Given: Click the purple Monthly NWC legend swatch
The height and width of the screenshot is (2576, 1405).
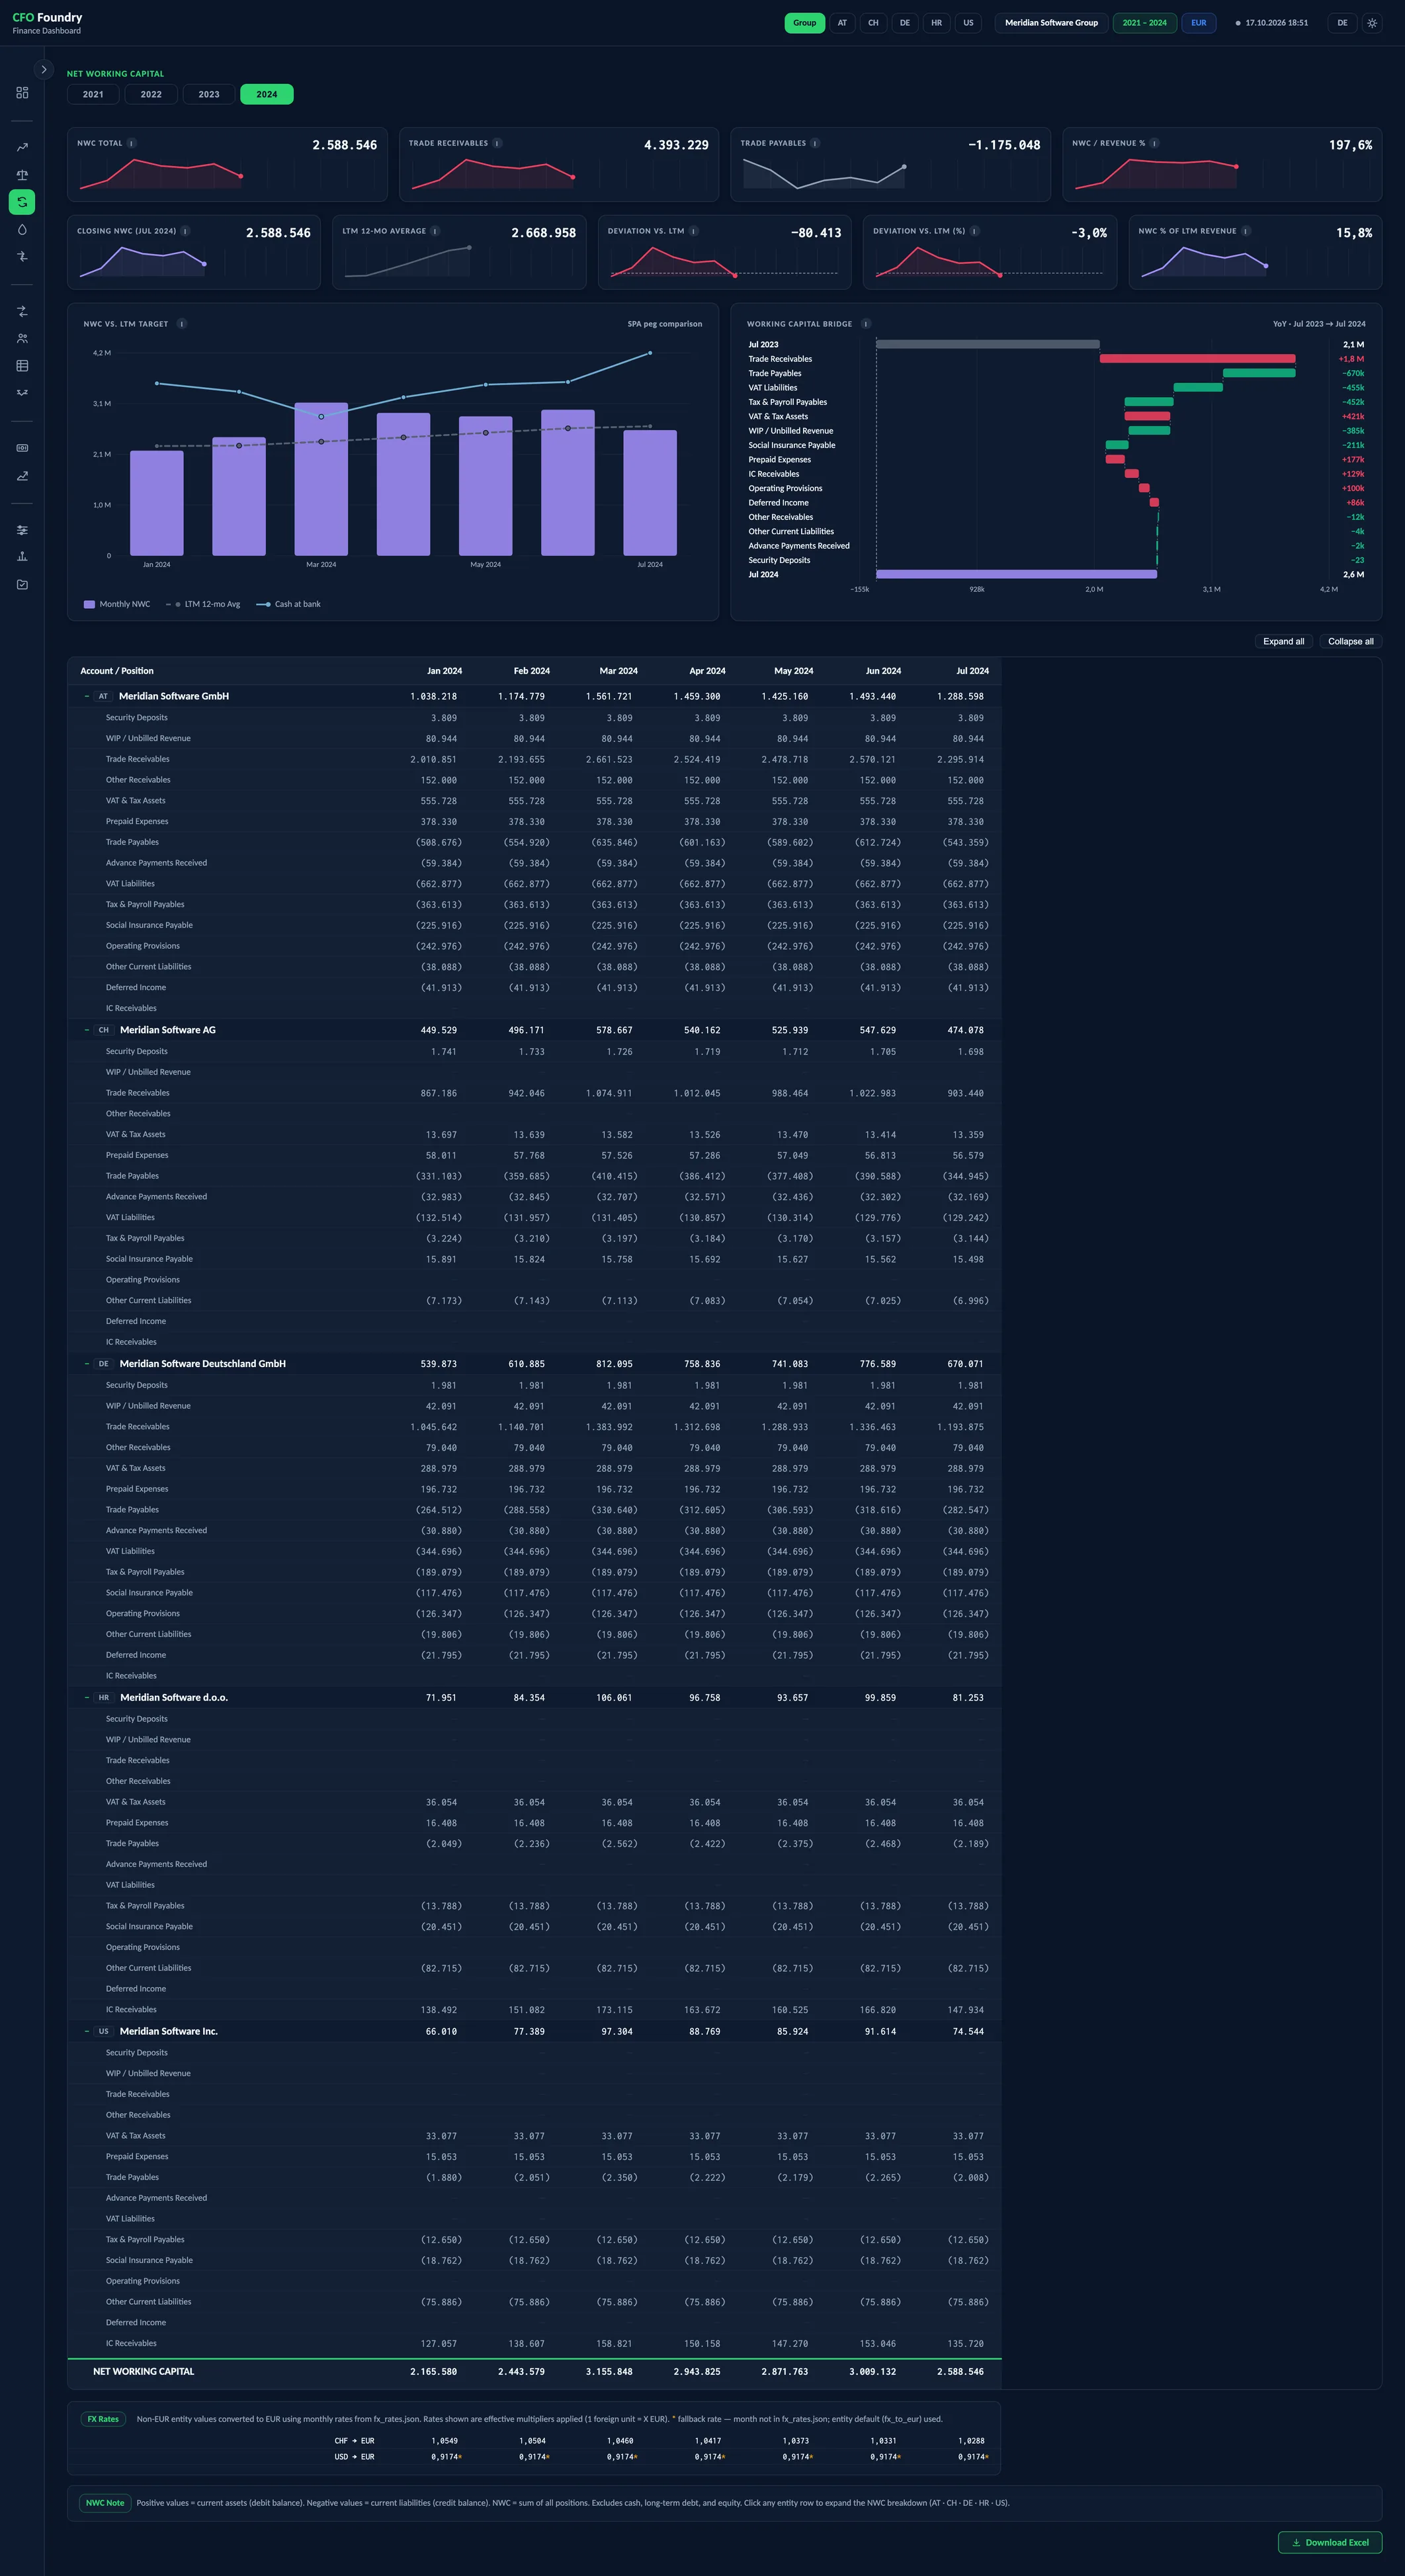Looking at the screenshot, I should pyautogui.click(x=89, y=604).
